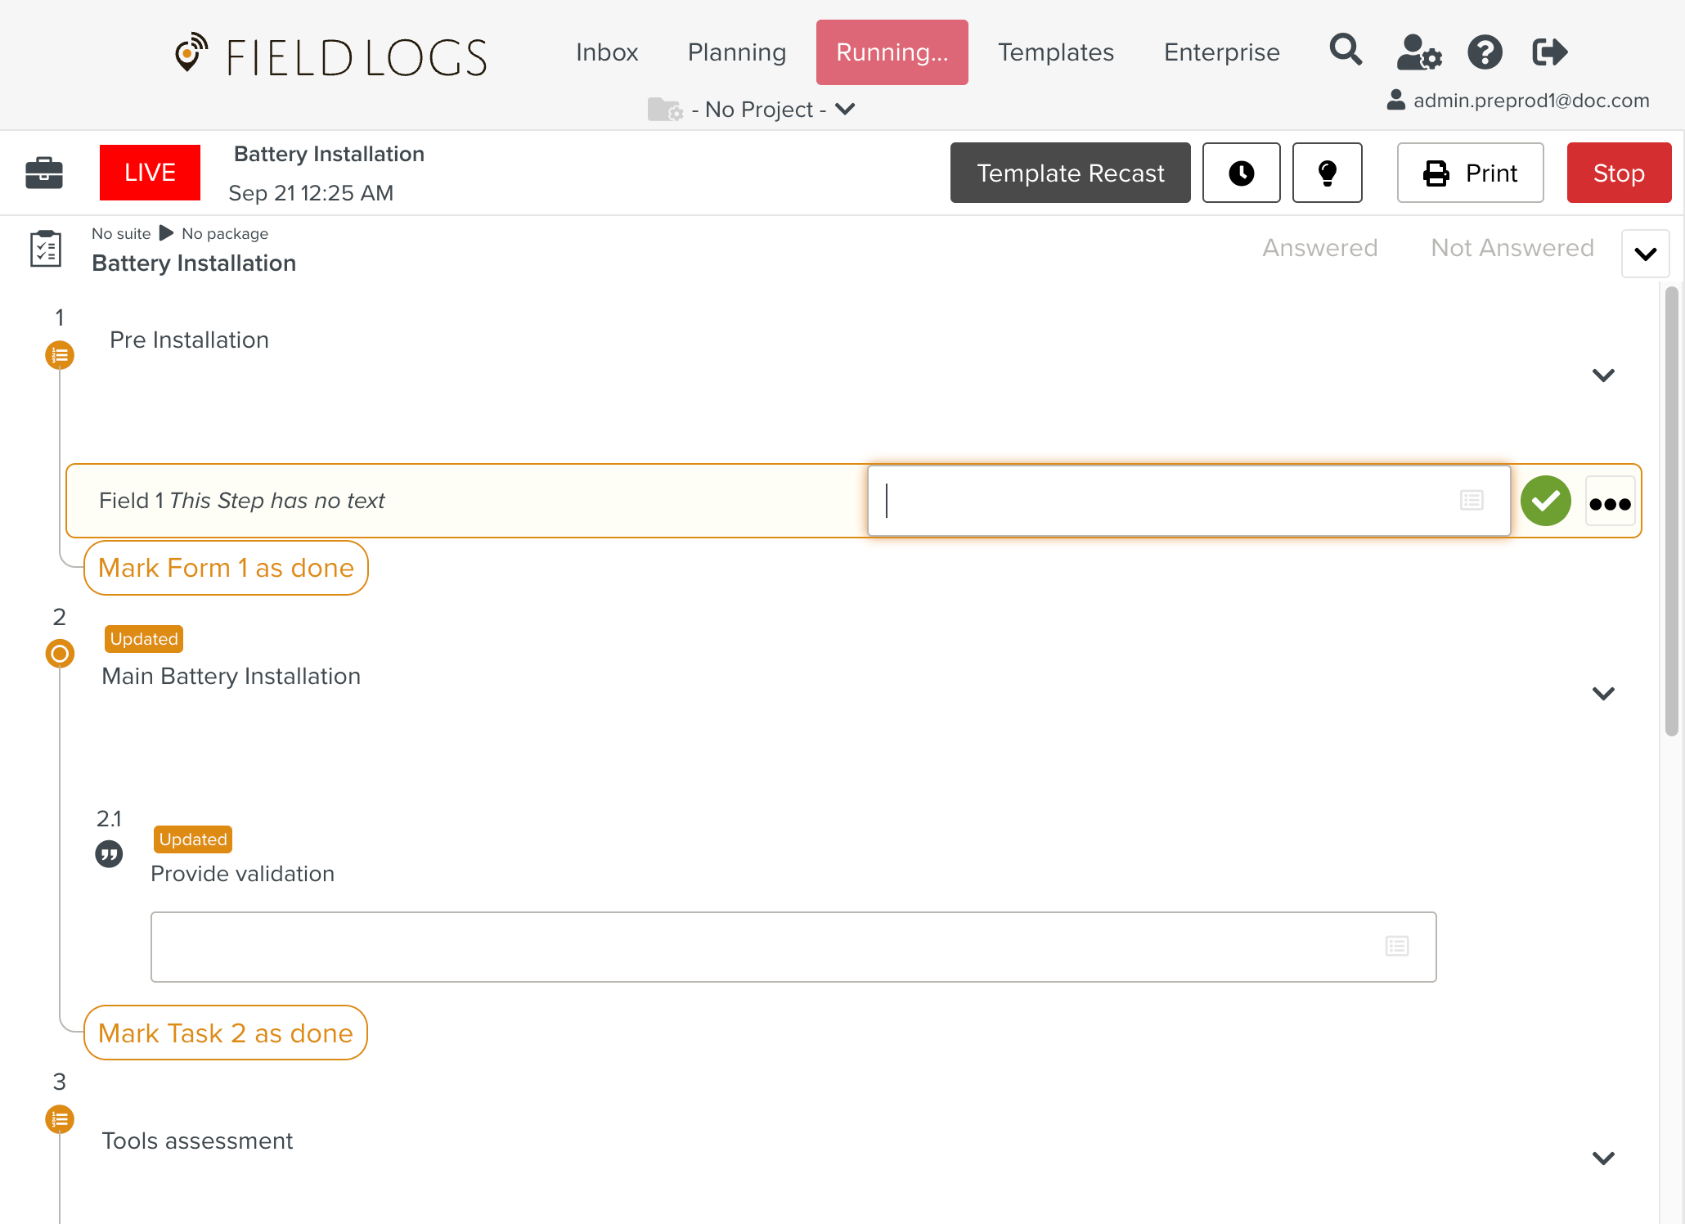
Task: Click the three-dots options on Field 1
Action: click(x=1610, y=502)
